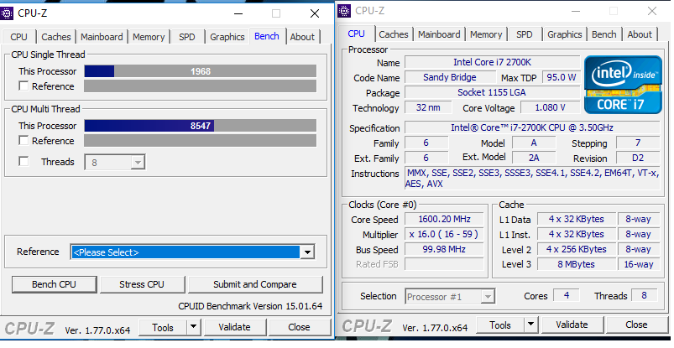Image resolution: width=674 pixels, height=348 pixels.
Task: Open Tools dropdown arrow in right window
Action: pyautogui.click(x=530, y=325)
